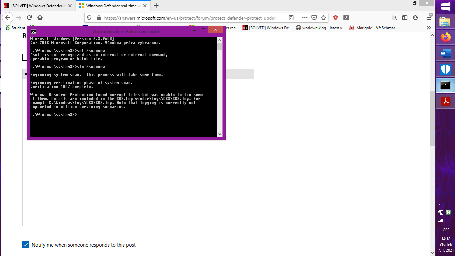Open page actions three-dot menu
This screenshot has width=455, height=256.
304,18
